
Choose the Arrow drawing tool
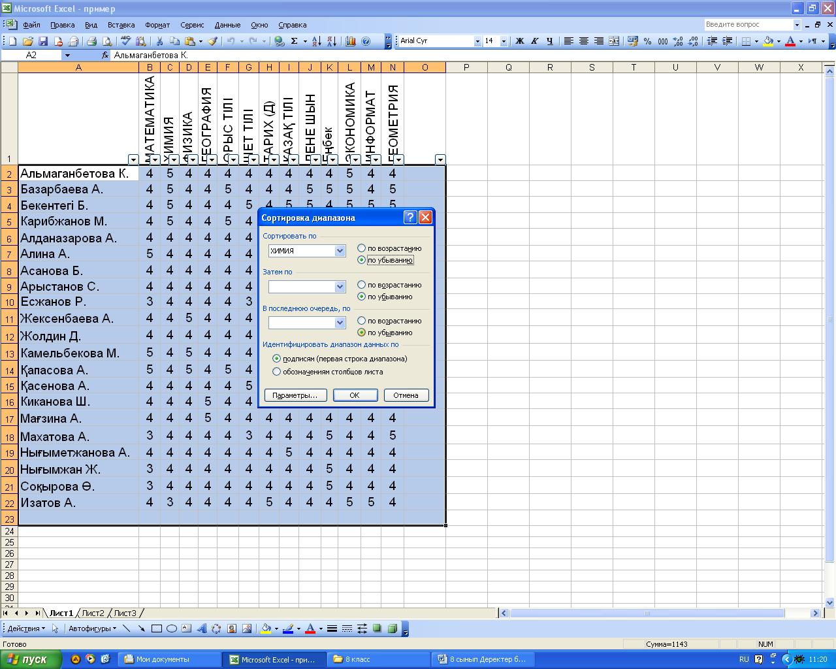[142, 628]
